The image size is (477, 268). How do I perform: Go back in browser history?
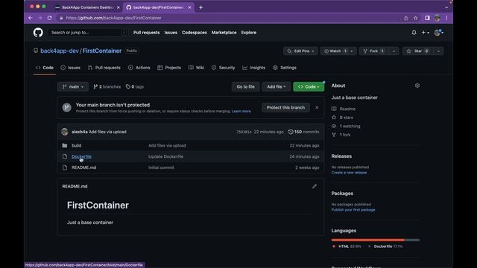tap(31, 18)
